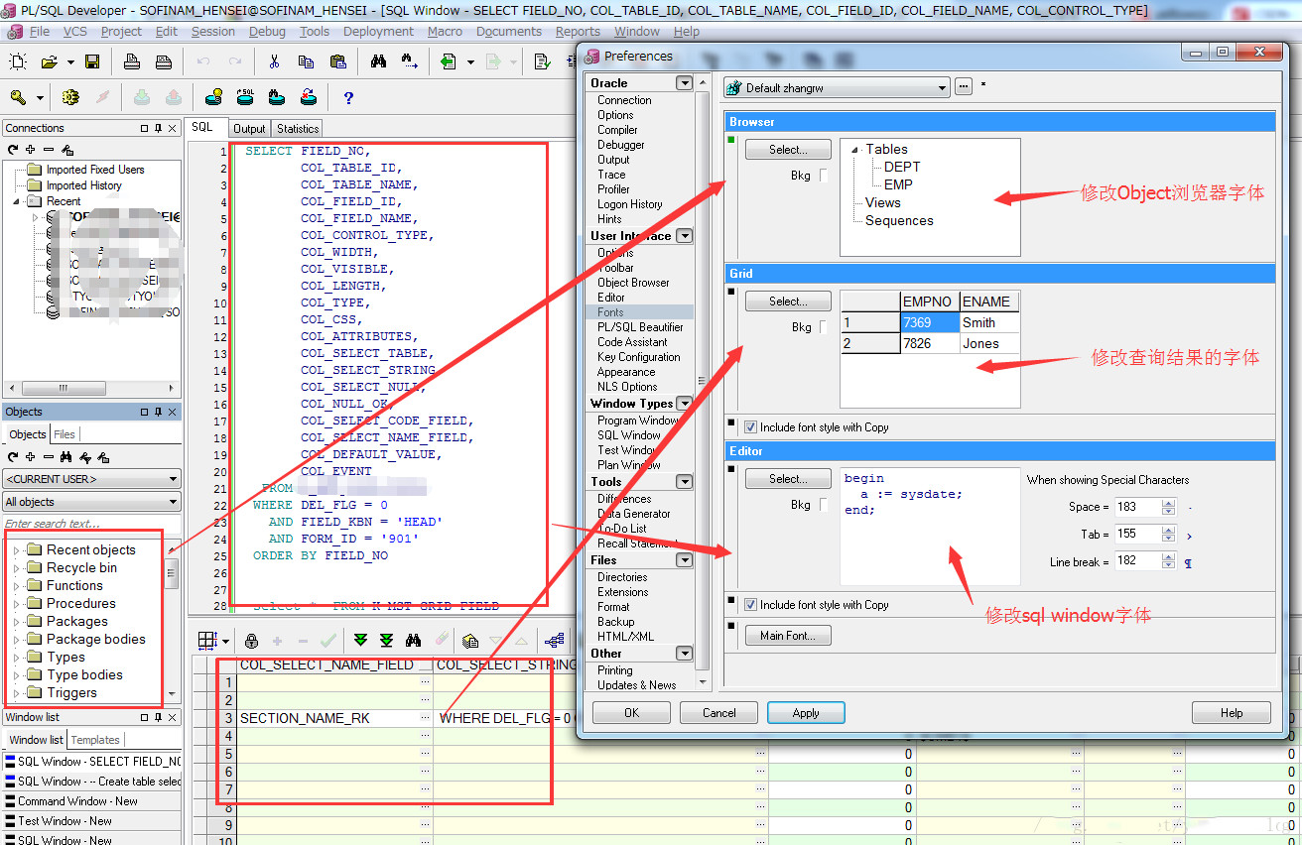
Task: Click the ellipsis button beside Default zhangrw
Action: click(x=964, y=87)
